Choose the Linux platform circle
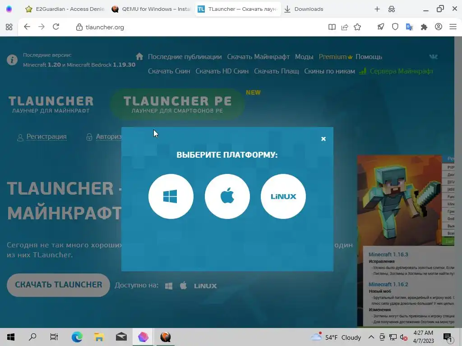This screenshot has width=462, height=346. pyautogui.click(x=283, y=196)
